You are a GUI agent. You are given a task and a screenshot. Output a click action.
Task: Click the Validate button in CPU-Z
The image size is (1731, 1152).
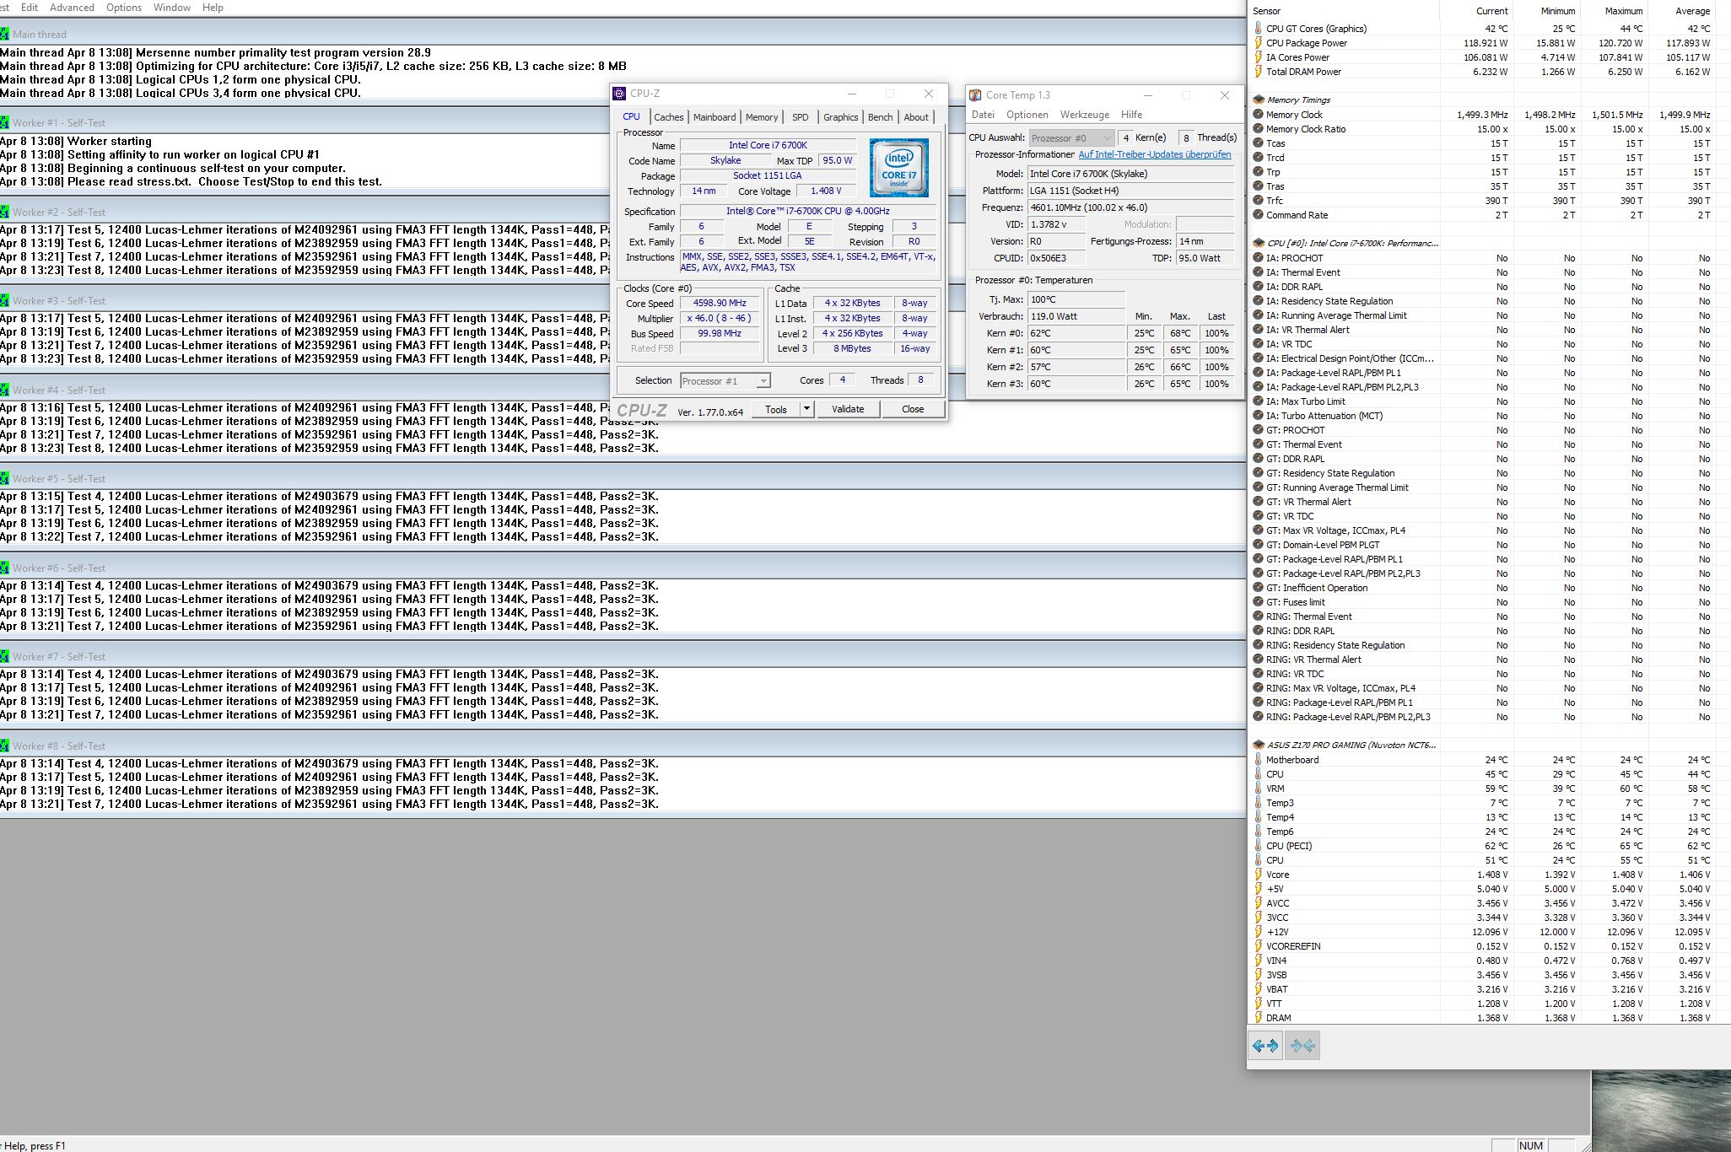pyautogui.click(x=847, y=409)
